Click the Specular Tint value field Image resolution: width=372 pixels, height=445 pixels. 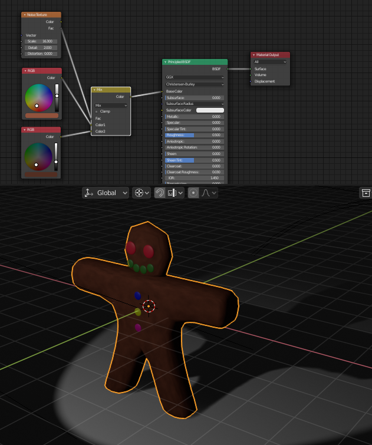[195, 129]
